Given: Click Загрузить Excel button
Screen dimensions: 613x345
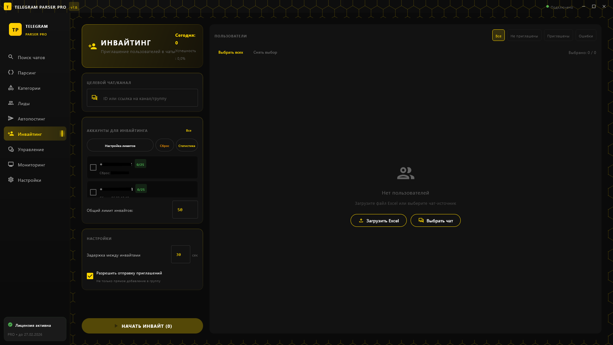Looking at the screenshot, I should (378, 221).
